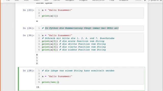Click the In [23] cell prompt

[x=29, y=10]
